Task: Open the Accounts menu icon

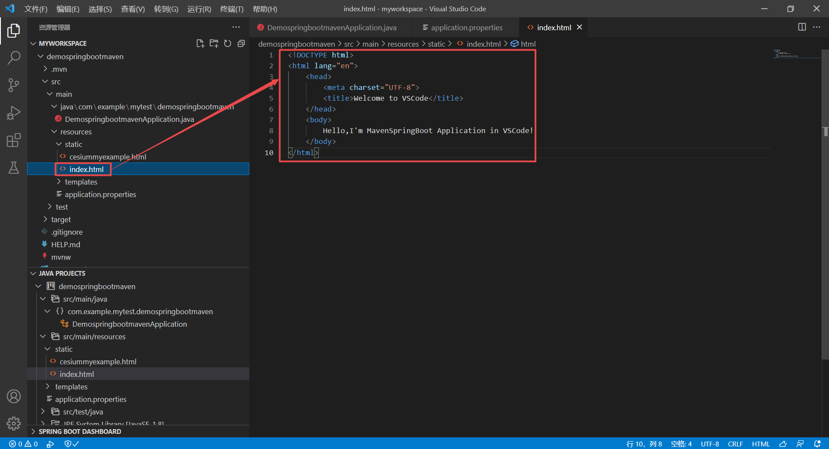Action: click(x=13, y=396)
